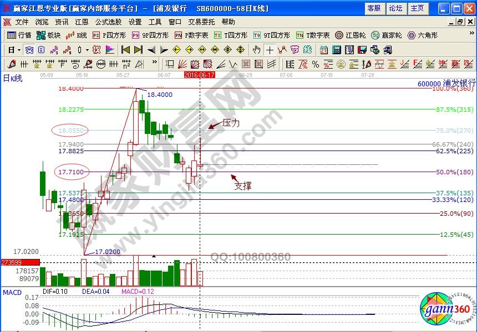Click the red 273599 volume value

[x=21, y=262]
